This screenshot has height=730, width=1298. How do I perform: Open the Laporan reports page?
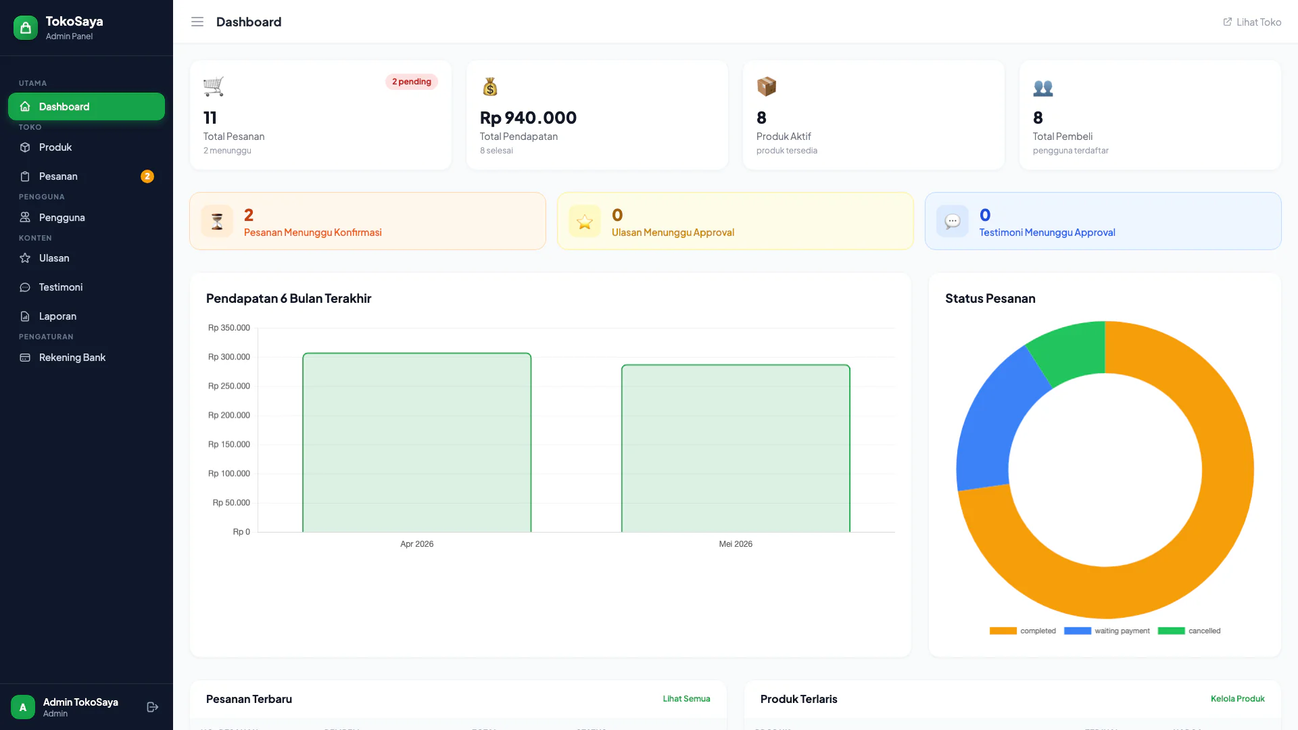87,316
